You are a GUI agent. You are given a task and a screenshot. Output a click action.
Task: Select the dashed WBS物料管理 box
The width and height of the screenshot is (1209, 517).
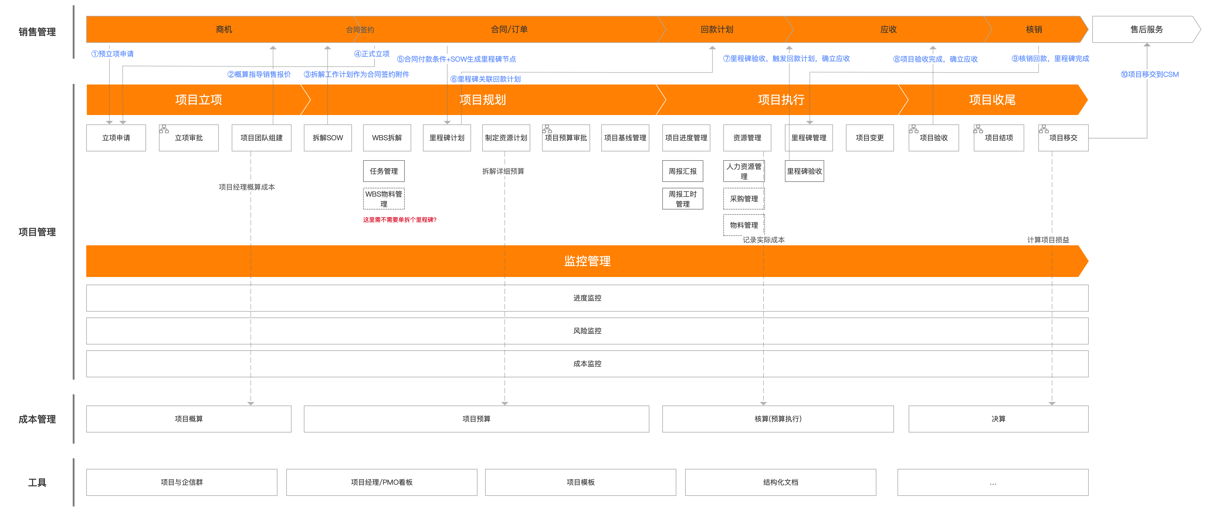point(383,199)
